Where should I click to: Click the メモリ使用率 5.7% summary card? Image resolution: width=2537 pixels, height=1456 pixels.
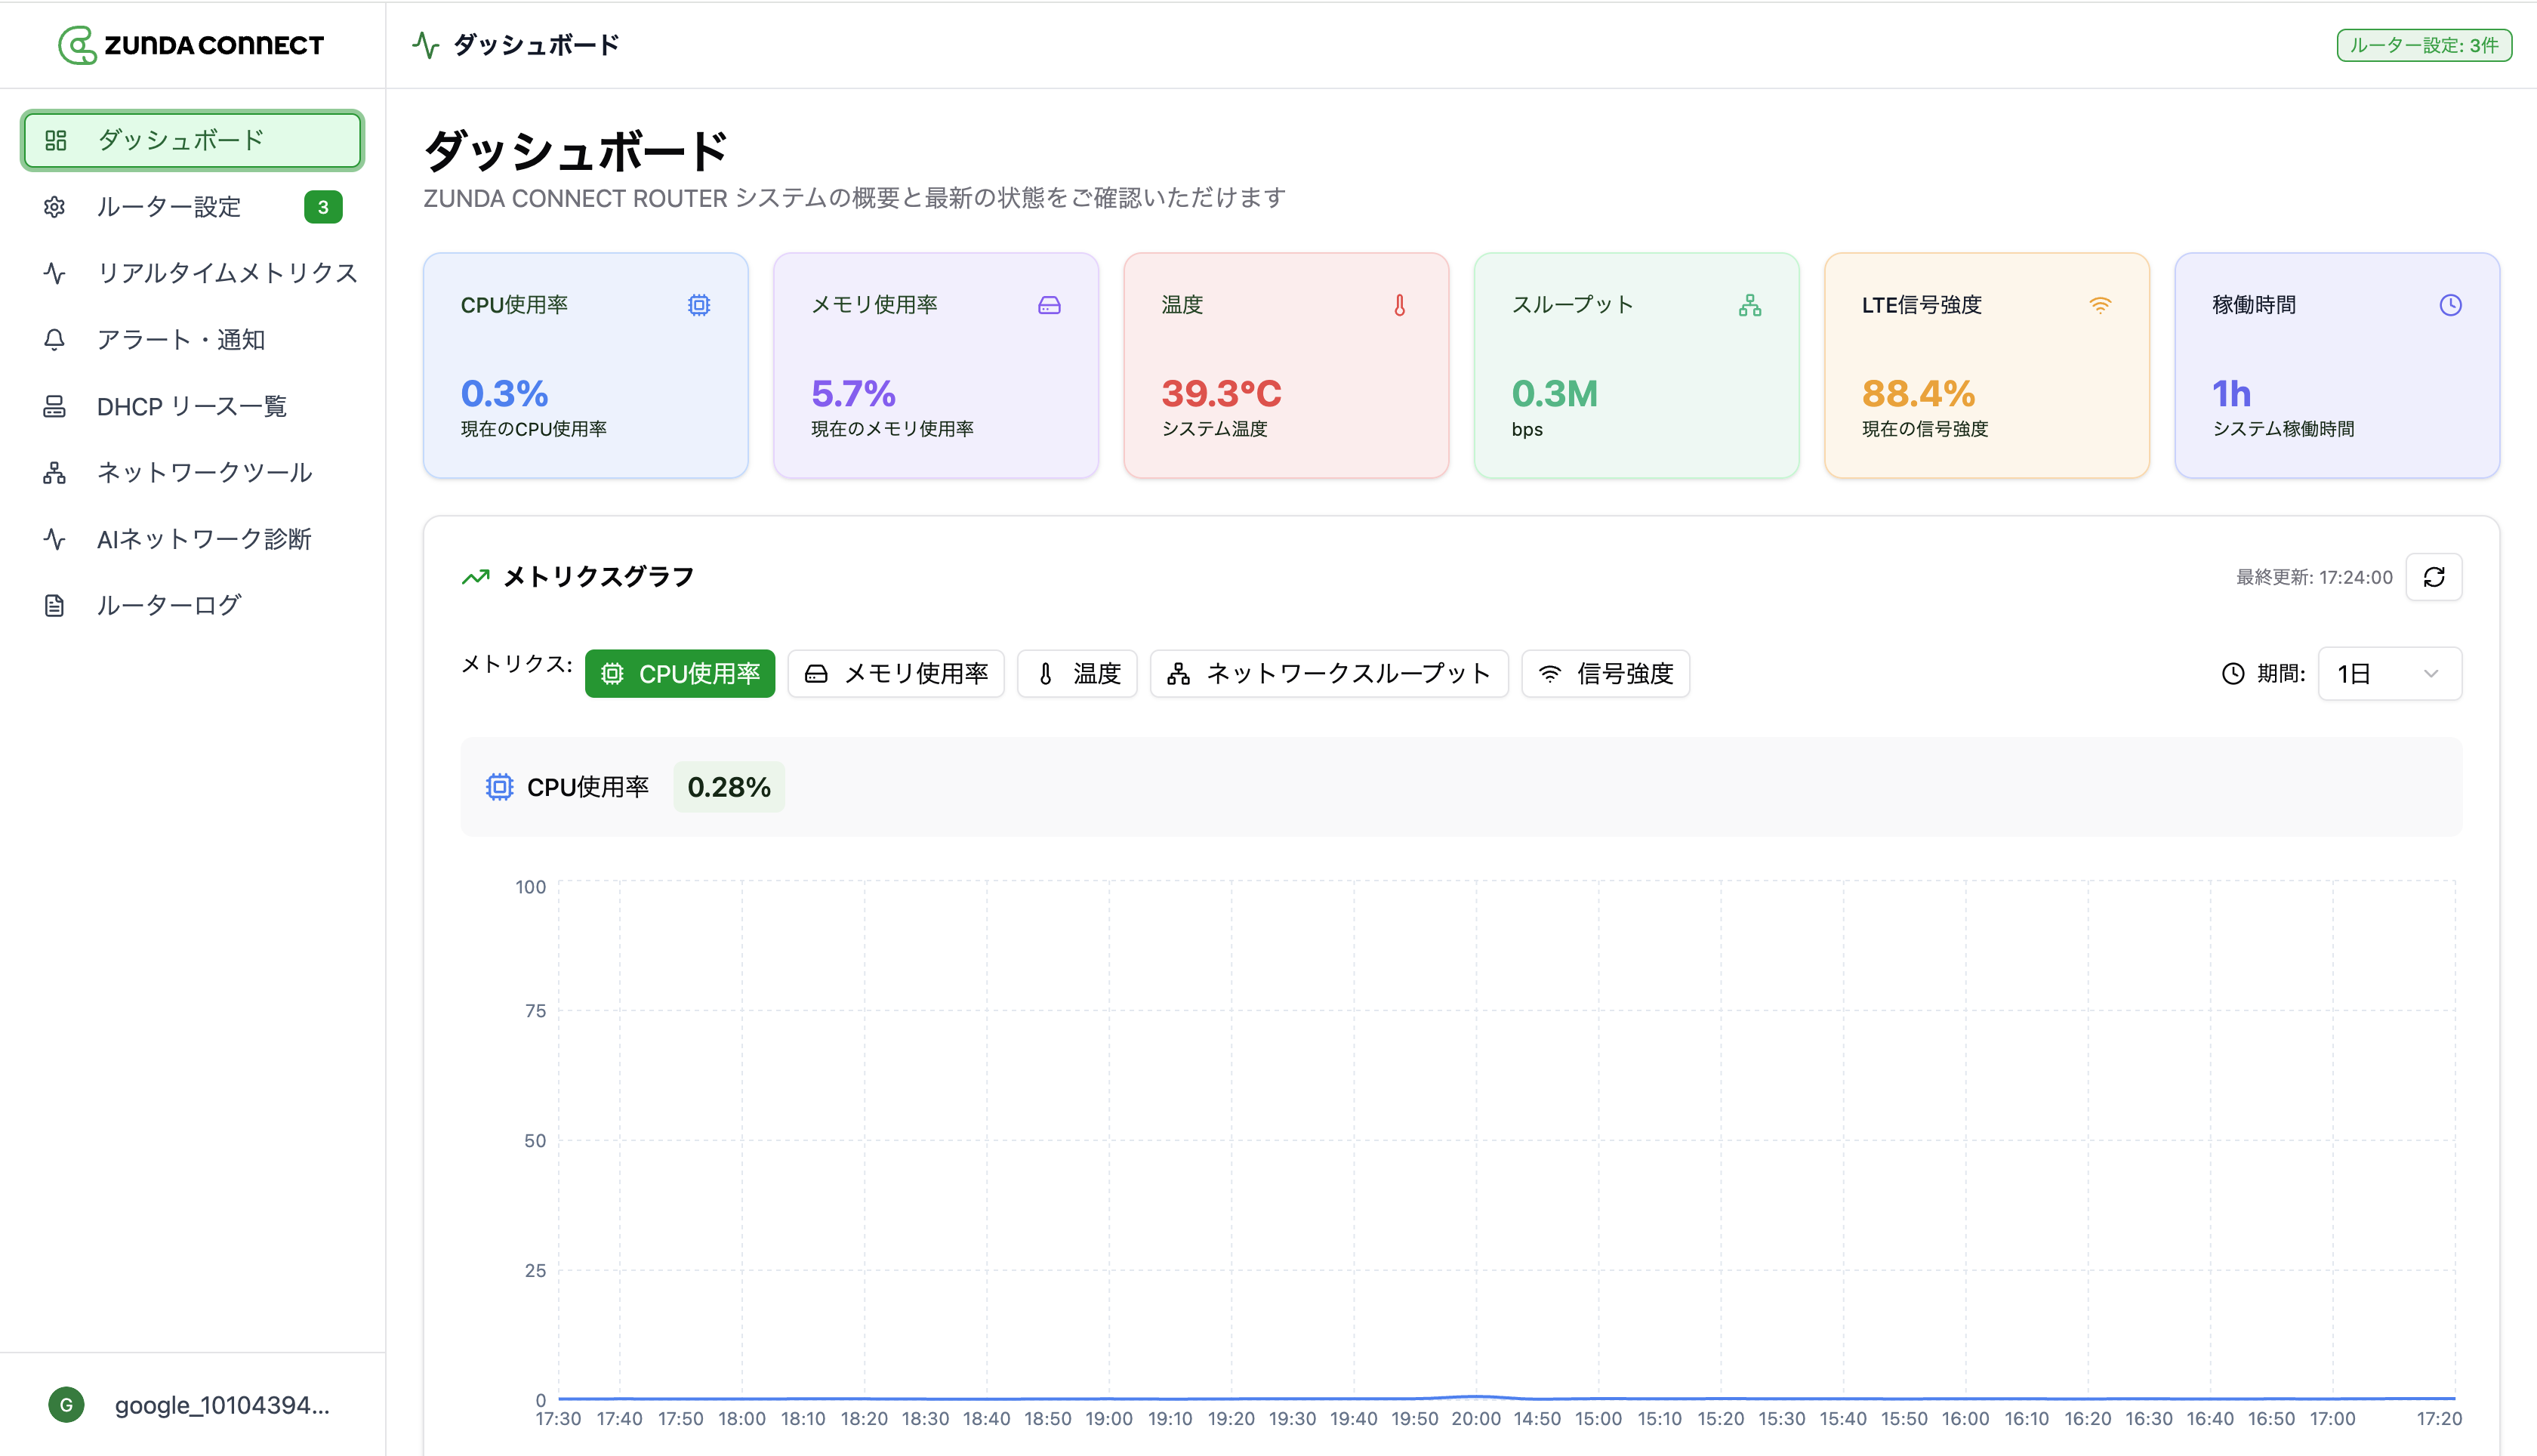(x=936, y=366)
